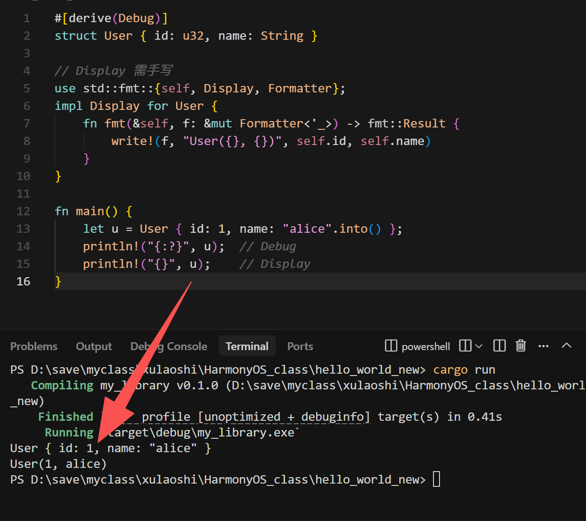This screenshot has width=586, height=521.
Task: Open the Debug Console tab
Action: [x=169, y=346]
